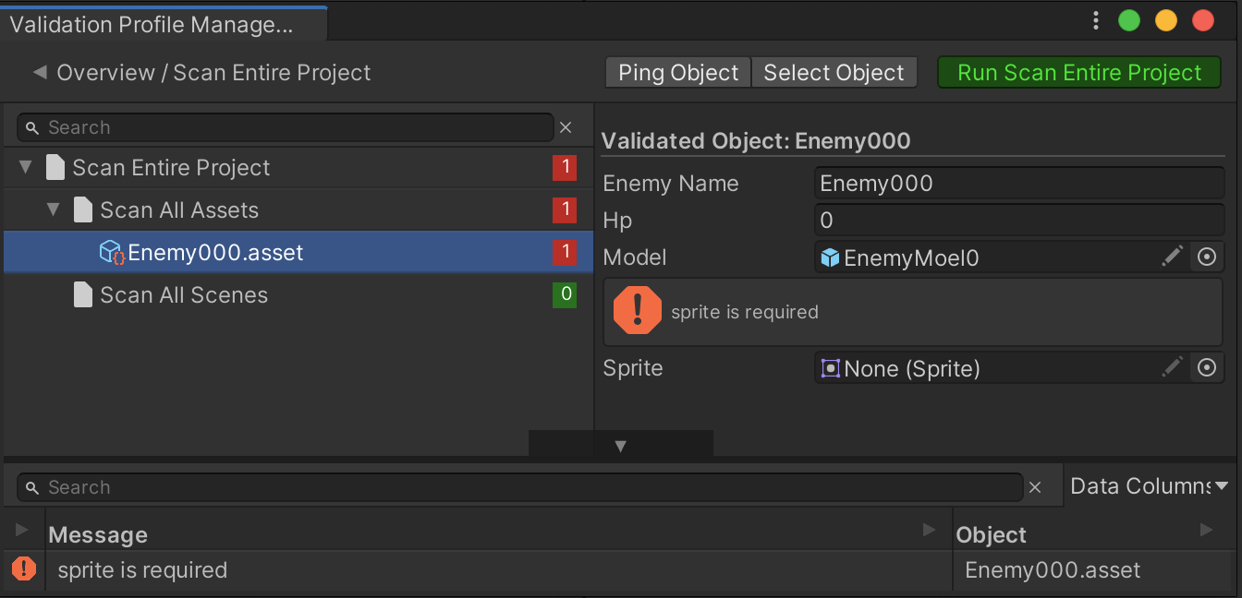Open the object picker for the Sprite field
This screenshot has width=1242, height=598.
[x=1207, y=367]
